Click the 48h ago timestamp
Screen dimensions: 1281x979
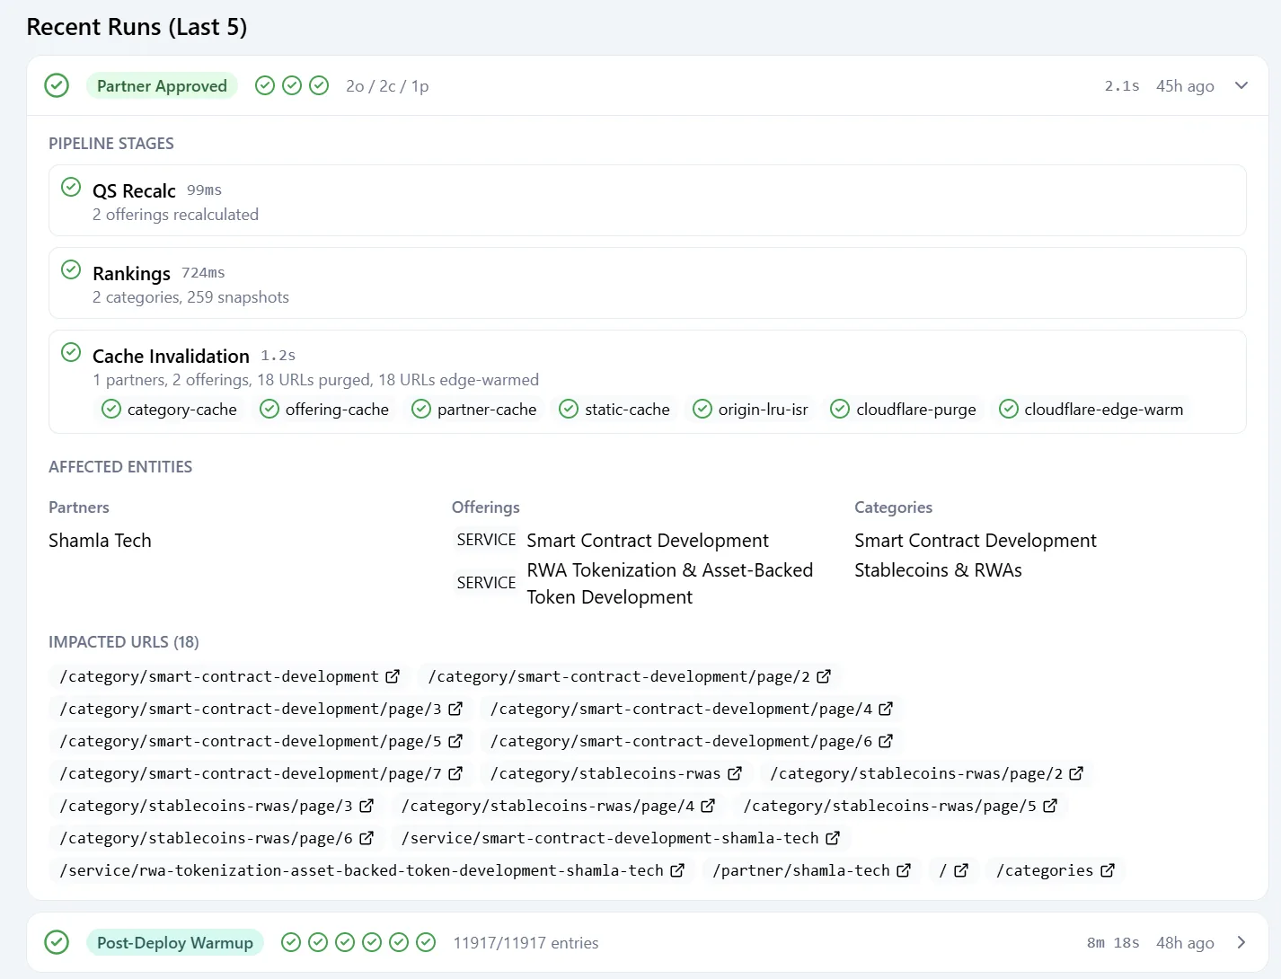click(1185, 942)
